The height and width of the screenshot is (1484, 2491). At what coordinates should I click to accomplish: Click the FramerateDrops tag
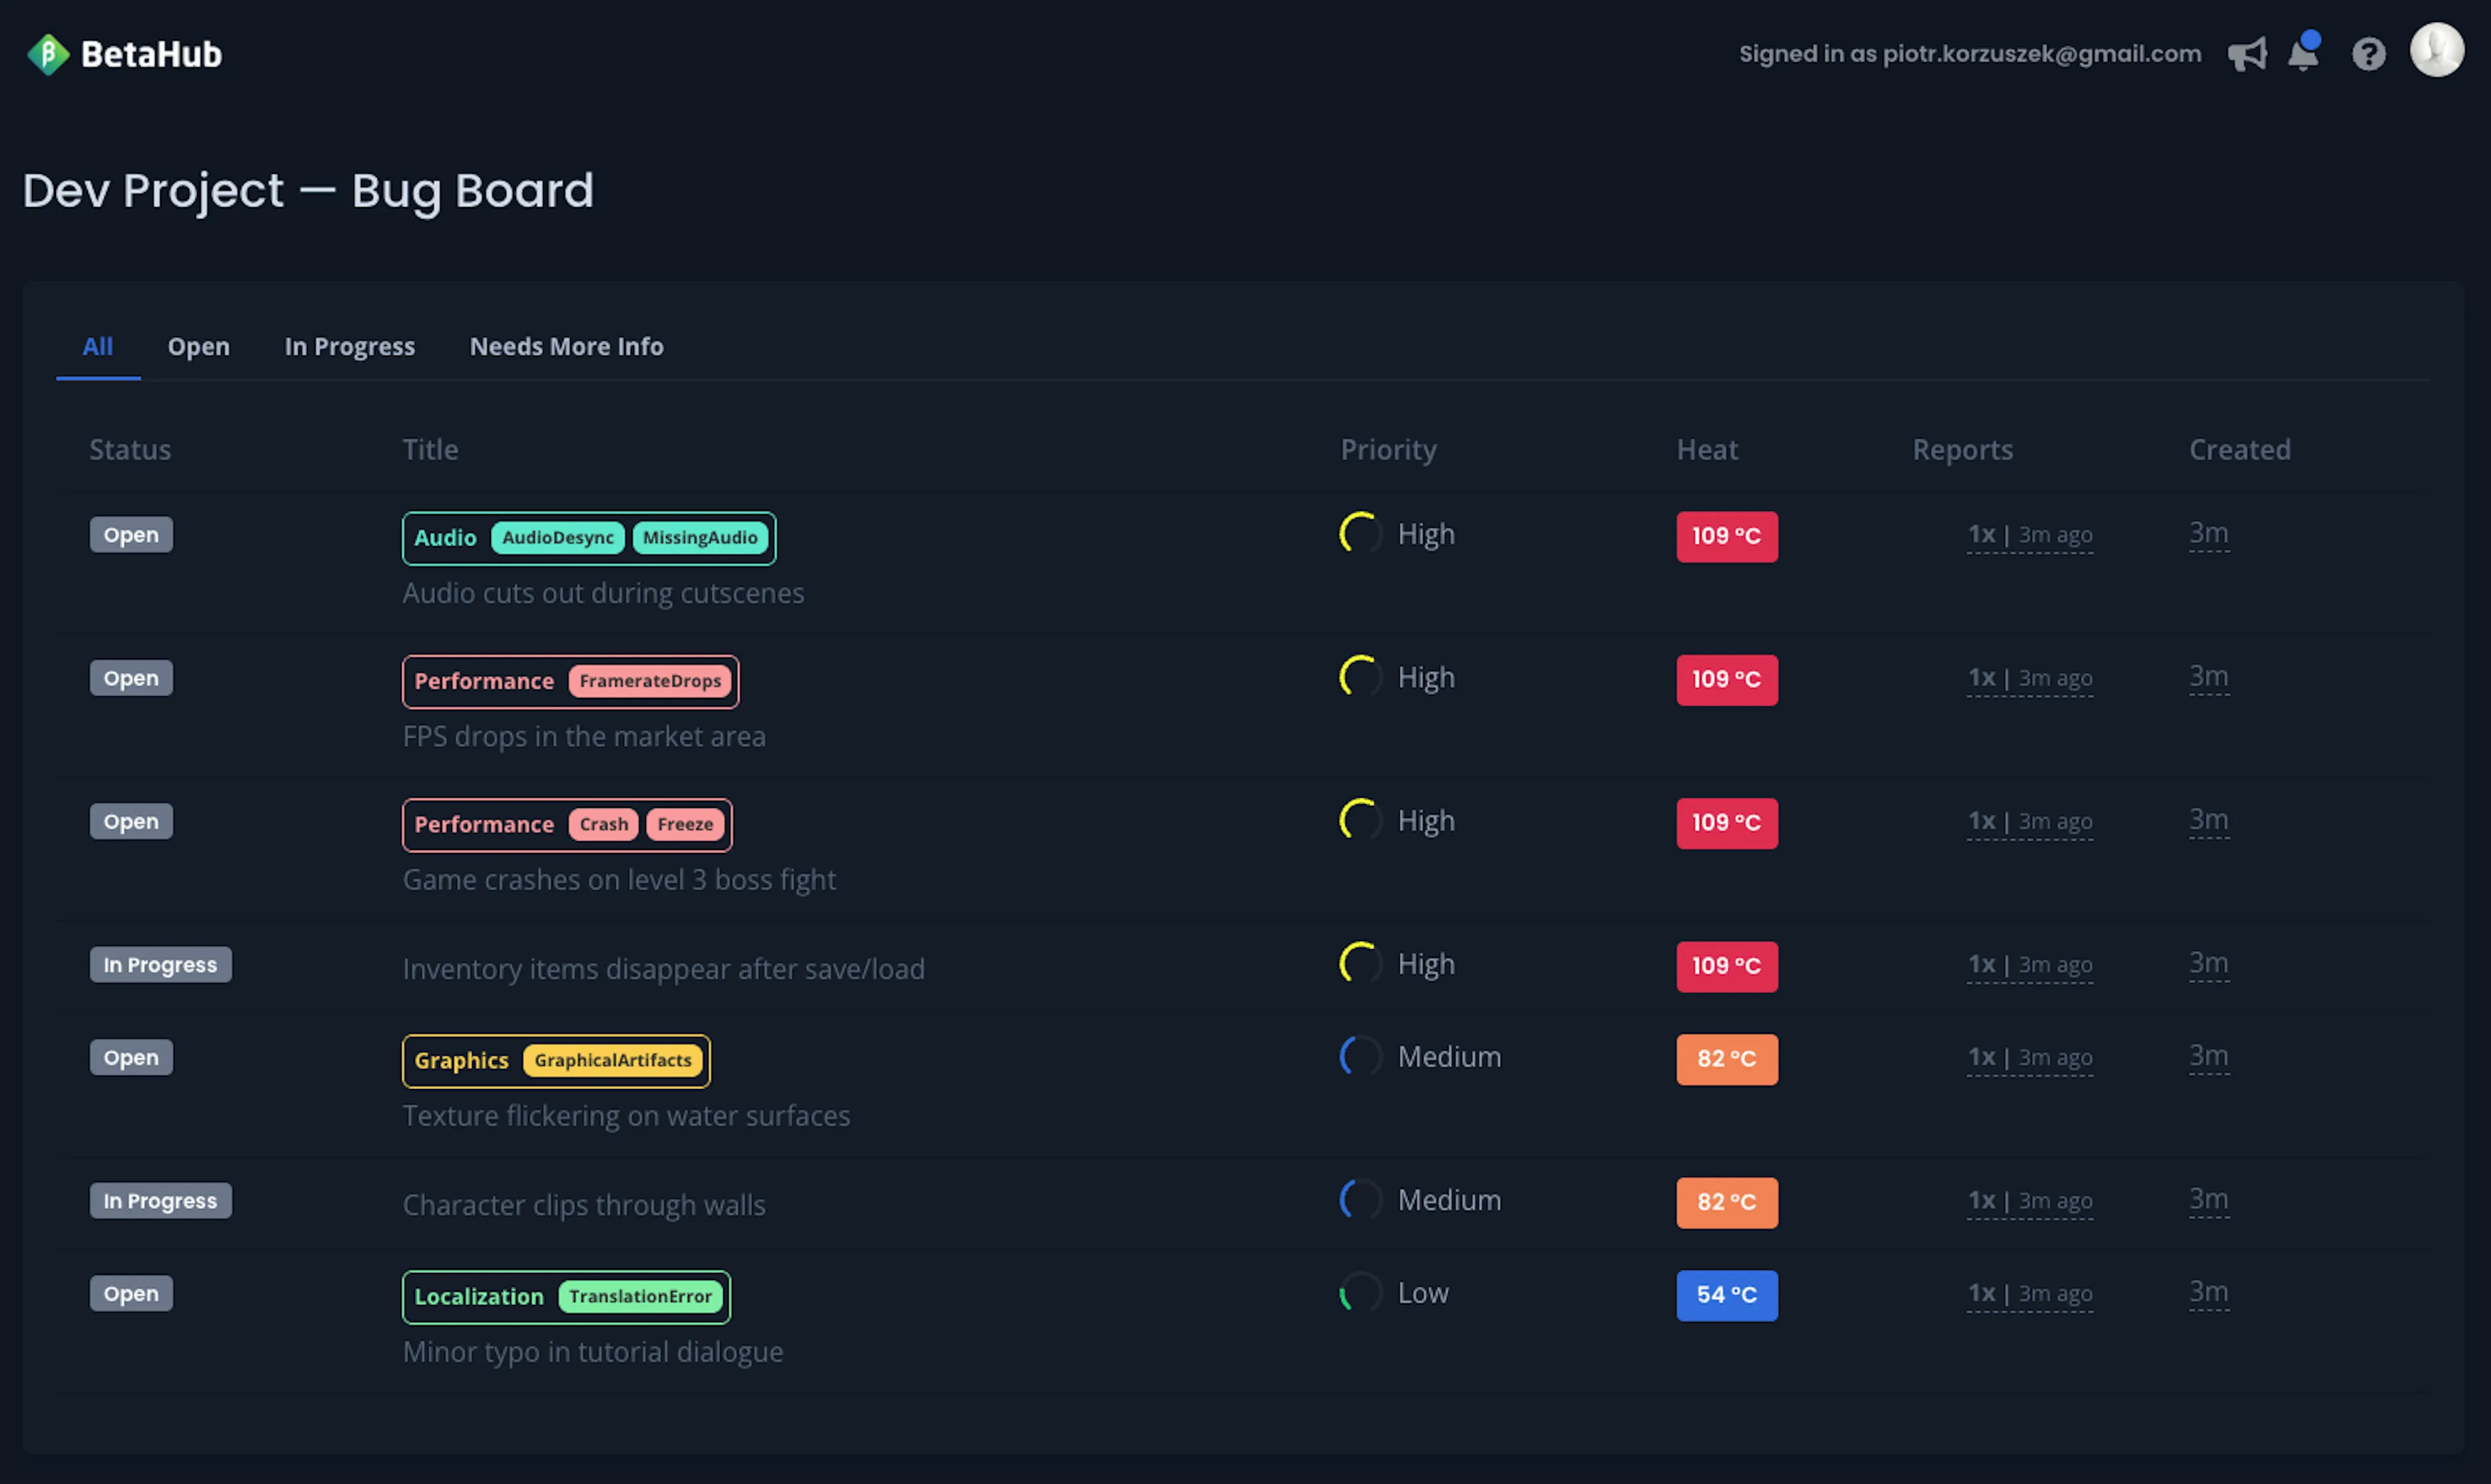click(x=650, y=681)
